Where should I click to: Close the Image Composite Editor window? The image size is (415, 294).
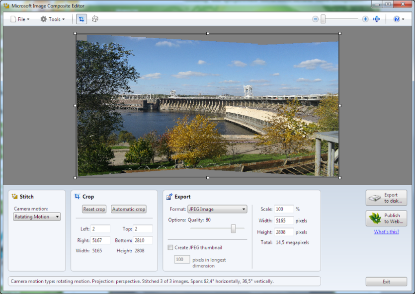click(403, 4)
